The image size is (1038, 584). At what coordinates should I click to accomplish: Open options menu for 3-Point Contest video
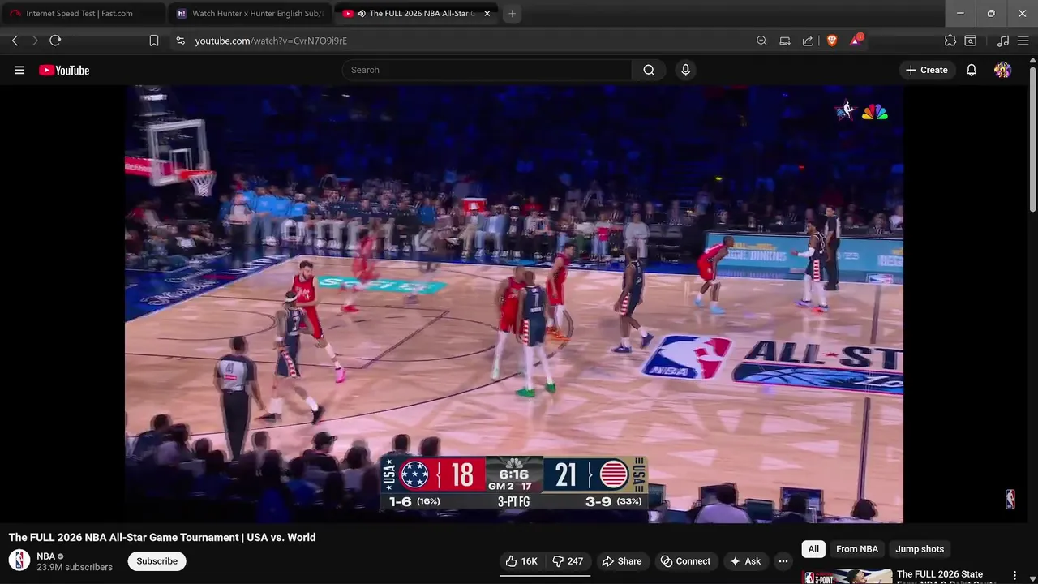point(1014,576)
